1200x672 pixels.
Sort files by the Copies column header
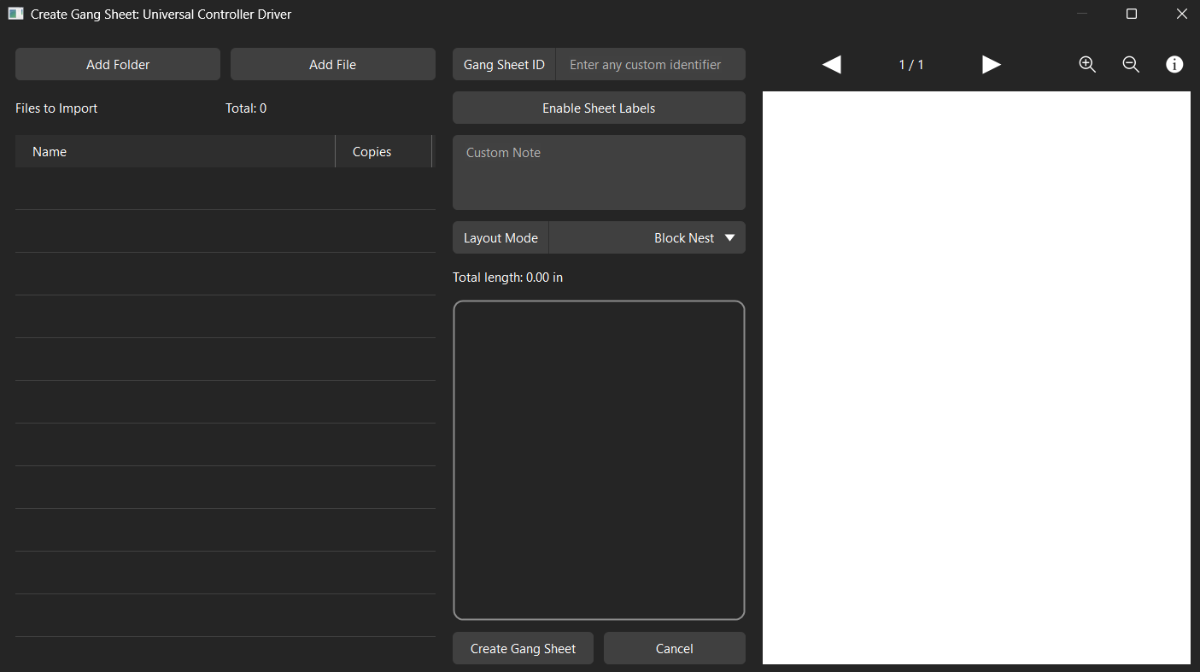[x=383, y=152]
